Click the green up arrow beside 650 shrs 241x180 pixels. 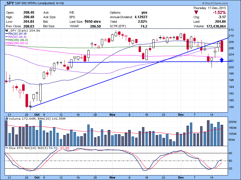(x=85, y=22)
